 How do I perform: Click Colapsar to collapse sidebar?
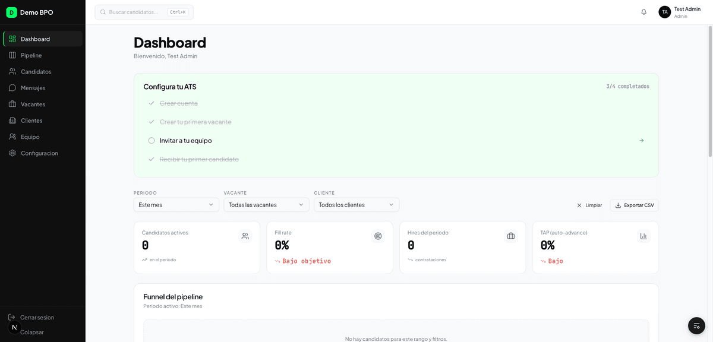pos(31,332)
